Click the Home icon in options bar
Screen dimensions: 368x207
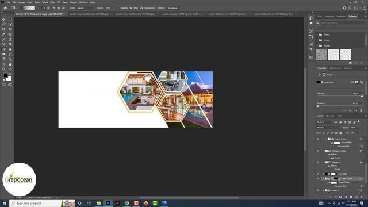coord(5,8)
